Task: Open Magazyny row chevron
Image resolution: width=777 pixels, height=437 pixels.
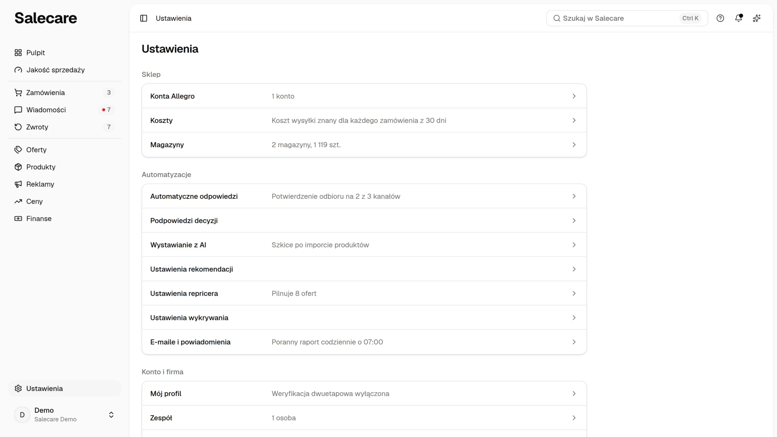Action: 574,145
